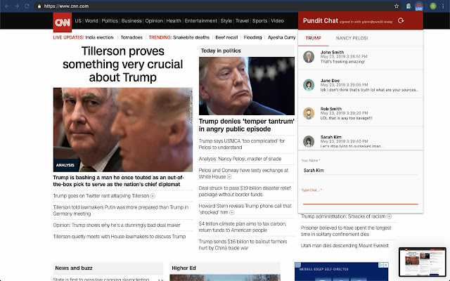Click Jane Doe's avatar in chat

[x=309, y=85]
